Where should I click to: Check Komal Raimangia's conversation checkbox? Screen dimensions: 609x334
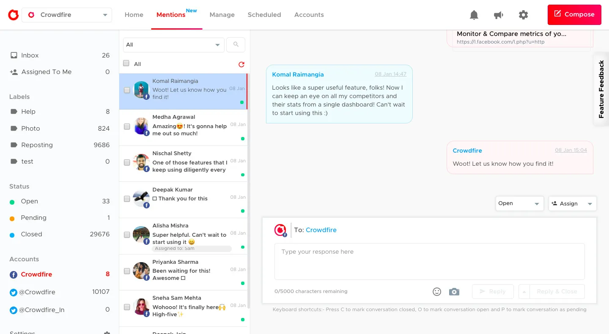coord(127,90)
